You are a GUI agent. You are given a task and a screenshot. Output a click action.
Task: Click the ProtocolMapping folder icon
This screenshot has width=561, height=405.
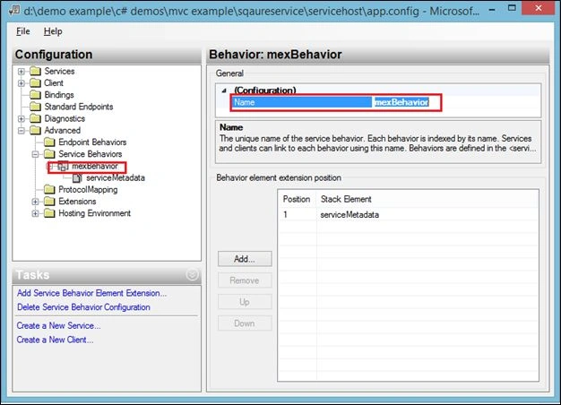(49, 189)
